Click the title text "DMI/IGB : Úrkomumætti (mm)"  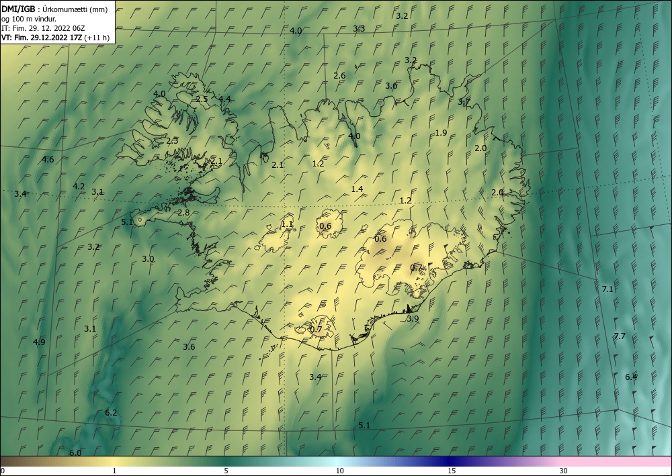click(x=54, y=9)
